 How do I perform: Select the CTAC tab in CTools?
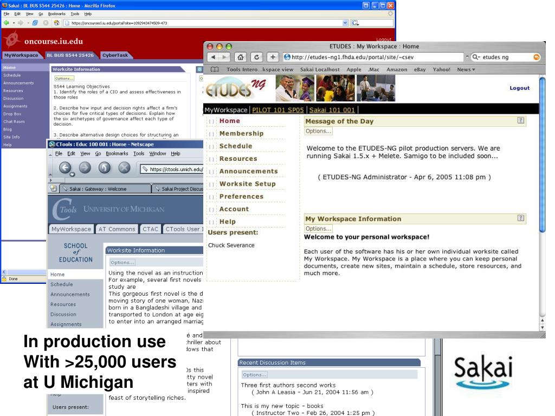tap(151, 229)
